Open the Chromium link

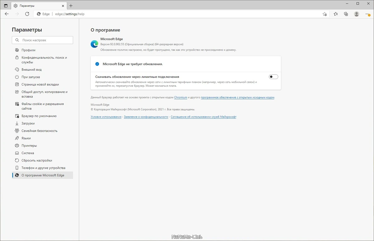point(181,97)
